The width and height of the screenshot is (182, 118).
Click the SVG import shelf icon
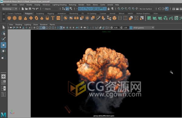coord(58,18)
